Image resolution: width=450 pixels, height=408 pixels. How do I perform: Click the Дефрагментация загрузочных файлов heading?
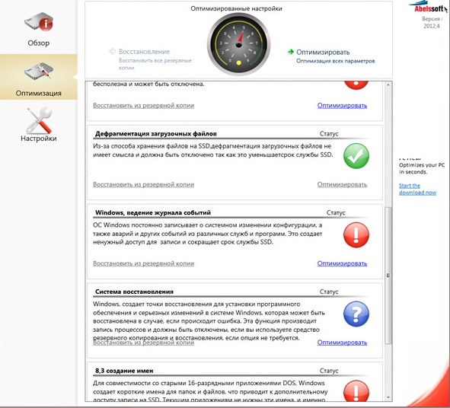[x=156, y=134]
